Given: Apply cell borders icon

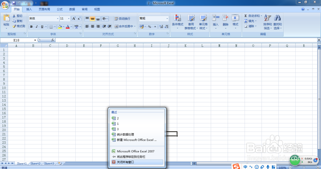Looking at the screenshot, I should pos(51,27).
